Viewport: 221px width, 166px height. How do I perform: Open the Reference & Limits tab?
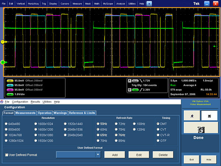click(82, 113)
